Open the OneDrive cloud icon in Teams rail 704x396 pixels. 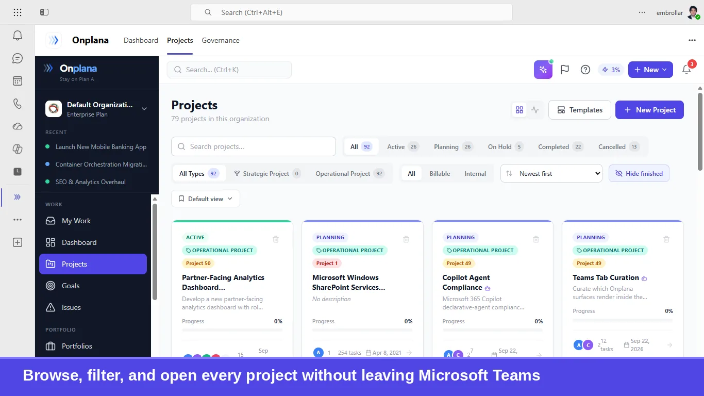click(x=18, y=126)
